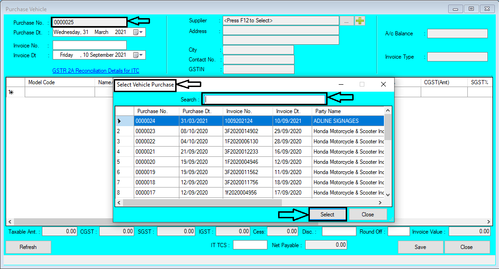Open Purchase Dt. calendar dropdown
Viewport: 499px width, 269px height.
[x=138, y=32]
